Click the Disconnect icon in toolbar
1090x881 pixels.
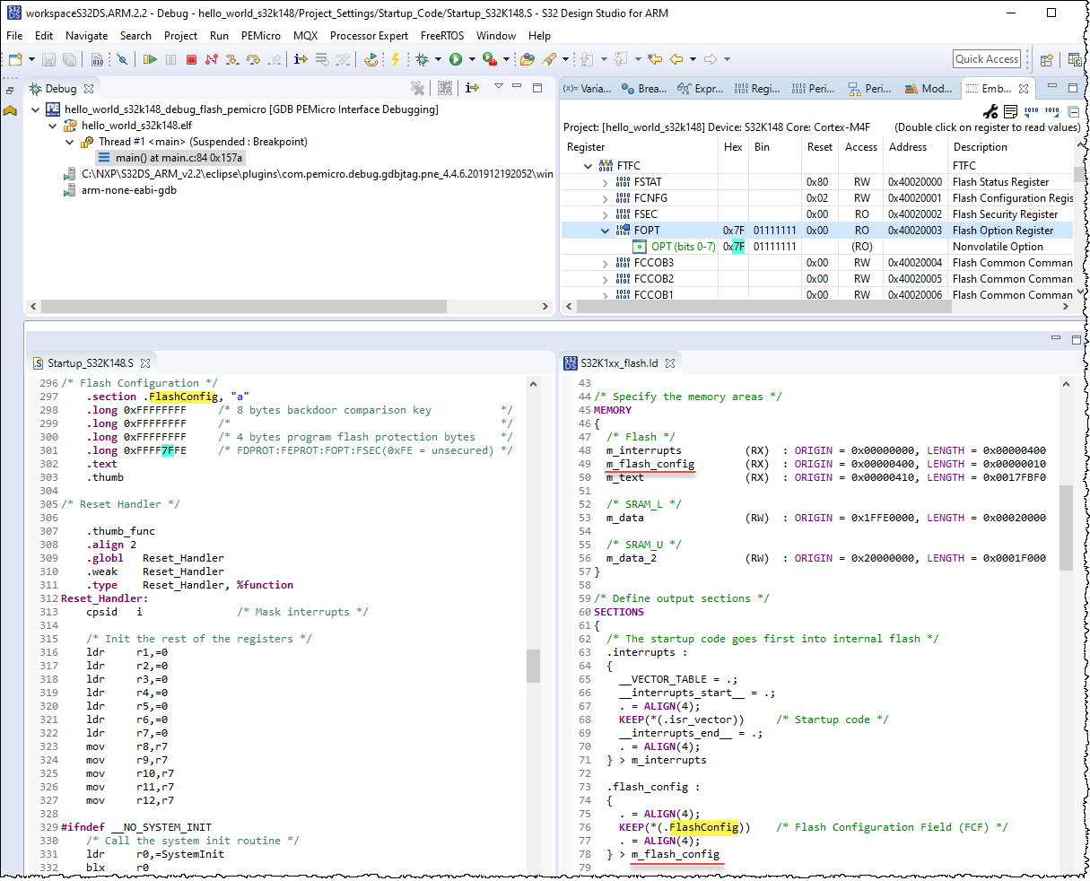click(x=212, y=60)
